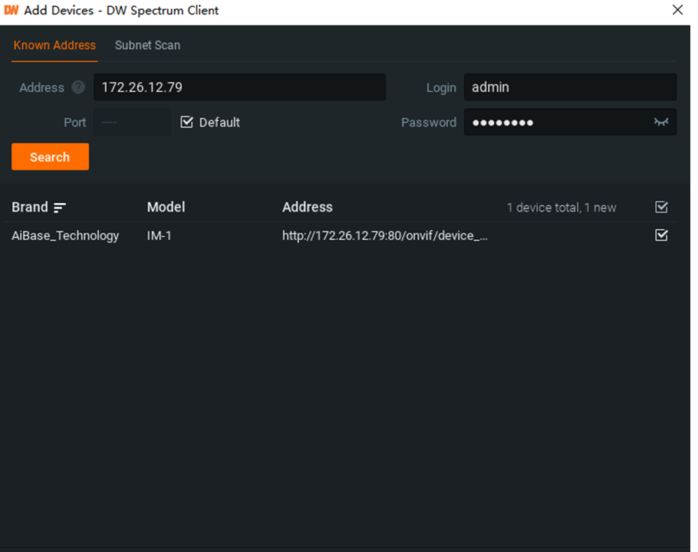698x552 pixels.
Task: Click the http://172.26.12.79:80/onvif/device_ address cell
Action: click(x=385, y=235)
